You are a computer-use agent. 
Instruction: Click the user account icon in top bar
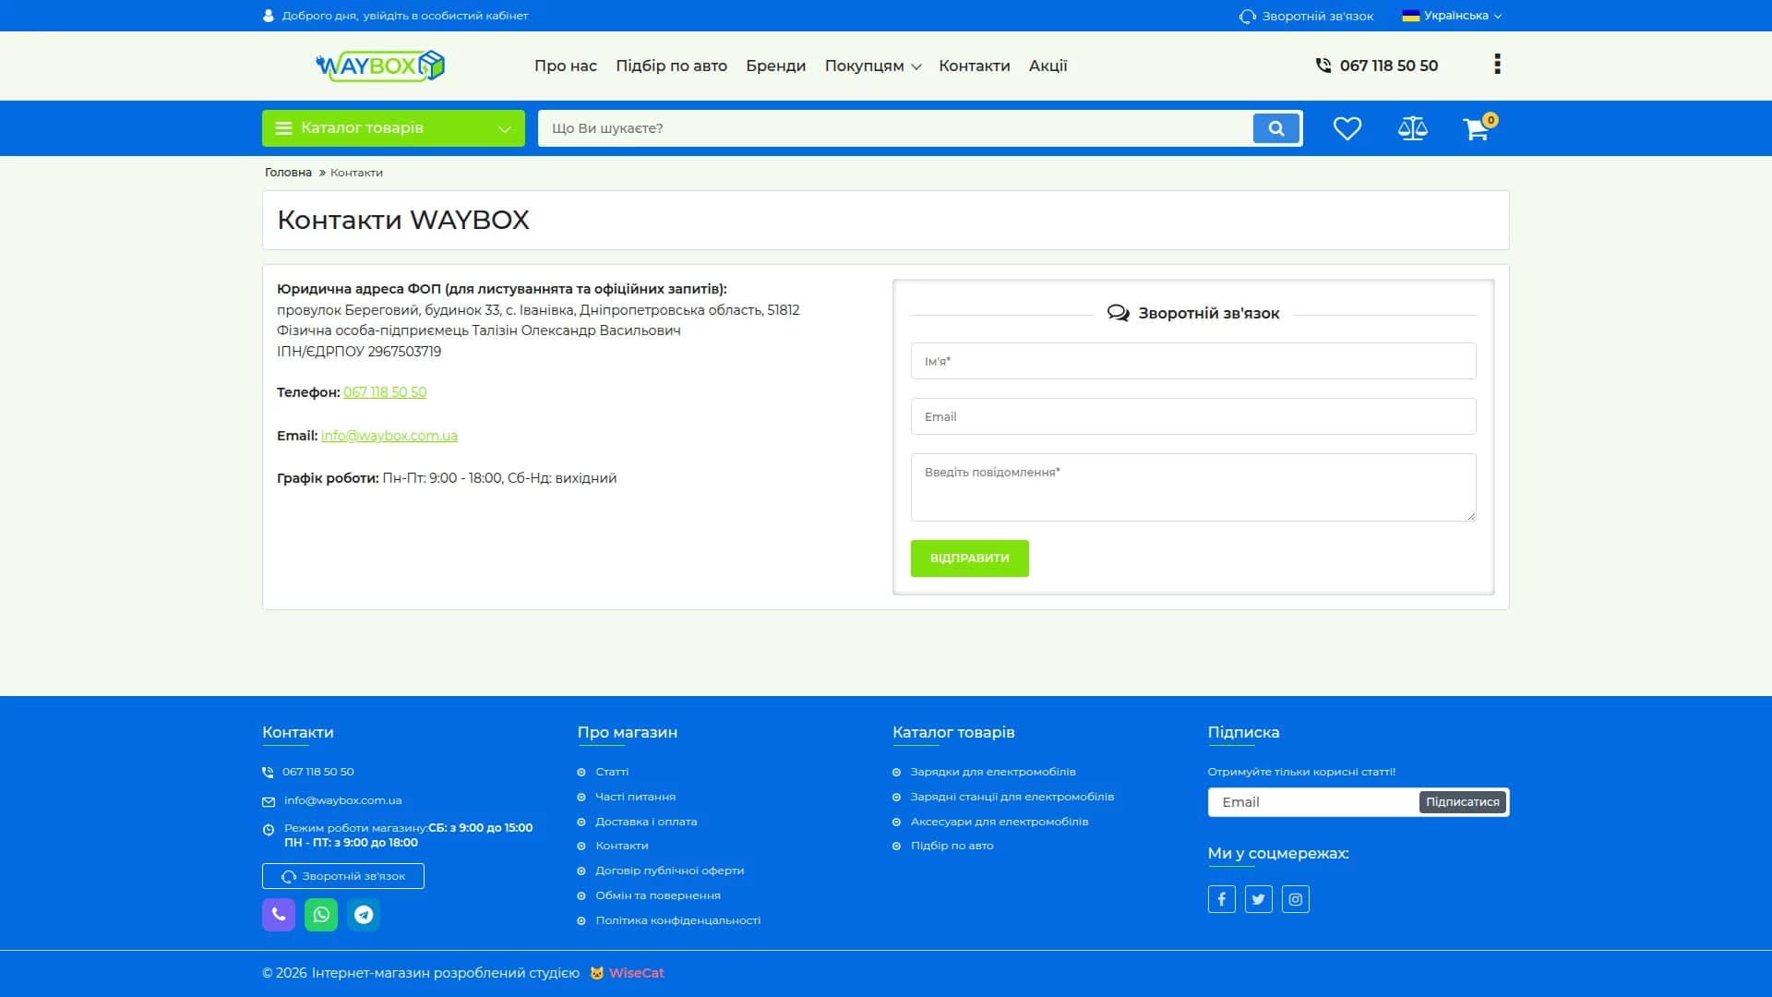pos(269,16)
